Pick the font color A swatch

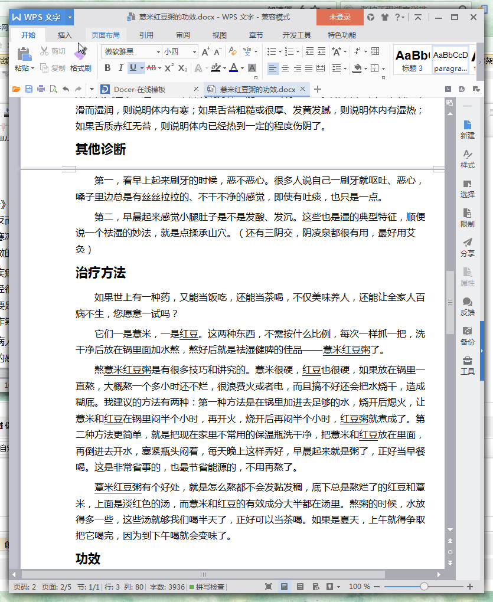coord(233,68)
